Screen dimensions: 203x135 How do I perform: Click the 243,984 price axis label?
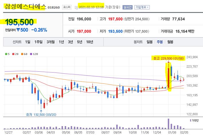coord(192,57)
